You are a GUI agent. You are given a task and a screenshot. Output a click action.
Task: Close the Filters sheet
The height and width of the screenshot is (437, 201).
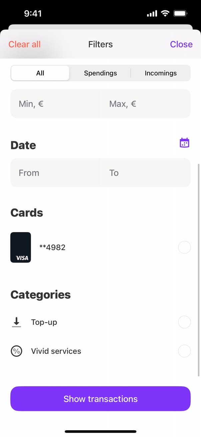(x=181, y=44)
